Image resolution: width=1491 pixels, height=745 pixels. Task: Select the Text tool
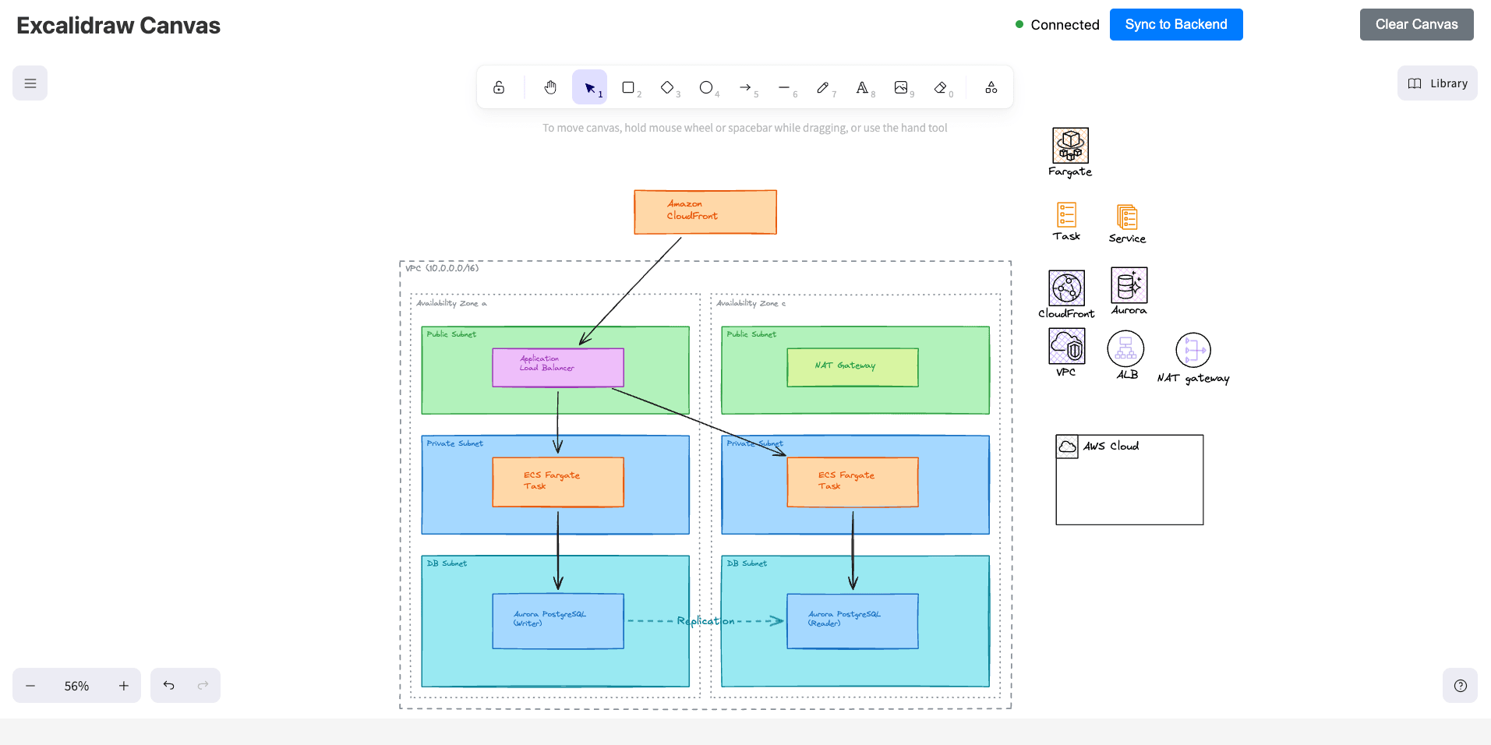click(x=862, y=87)
